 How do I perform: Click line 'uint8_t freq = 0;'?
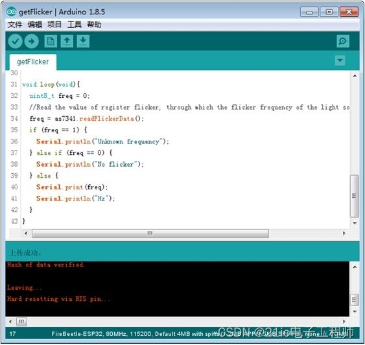point(60,96)
